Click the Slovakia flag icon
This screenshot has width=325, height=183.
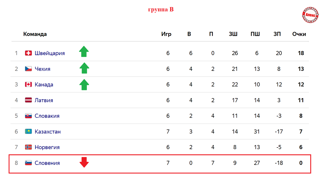point(28,116)
